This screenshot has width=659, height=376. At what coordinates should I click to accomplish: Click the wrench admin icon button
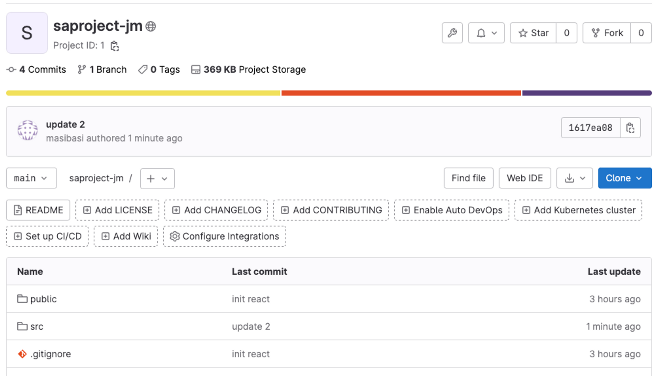click(x=452, y=33)
